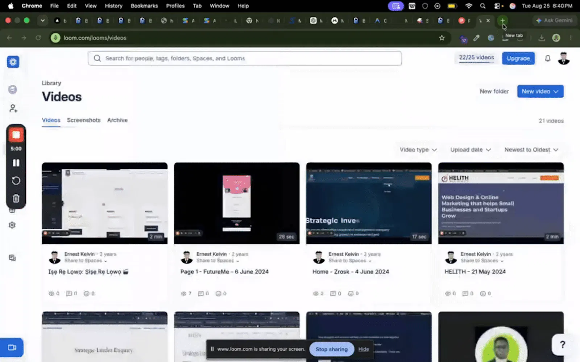Open the HELITH video thumbnail
Viewport: 580px width, 362px height.
[501, 203]
